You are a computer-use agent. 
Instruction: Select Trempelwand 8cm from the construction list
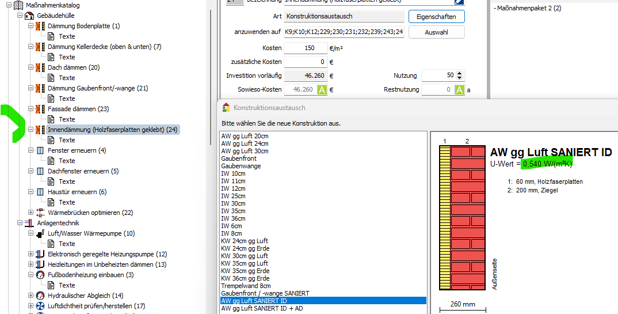pyautogui.click(x=246, y=286)
